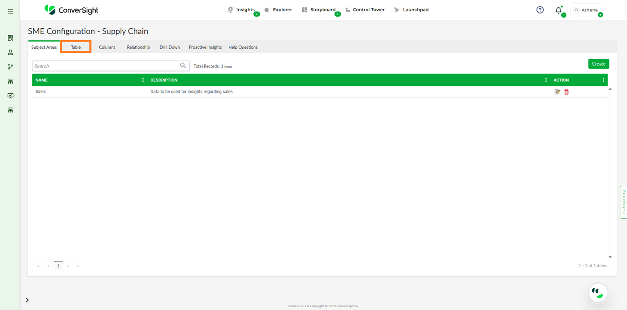Open the notifications bell icon
627x310 pixels.
click(x=558, y=10)
